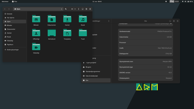Minimize the Om settings window

click(x=170, y=21)
